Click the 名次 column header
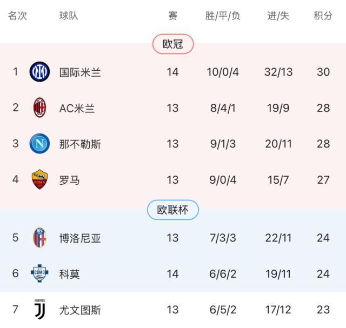The image size is (346, 328). click(17, 16)
